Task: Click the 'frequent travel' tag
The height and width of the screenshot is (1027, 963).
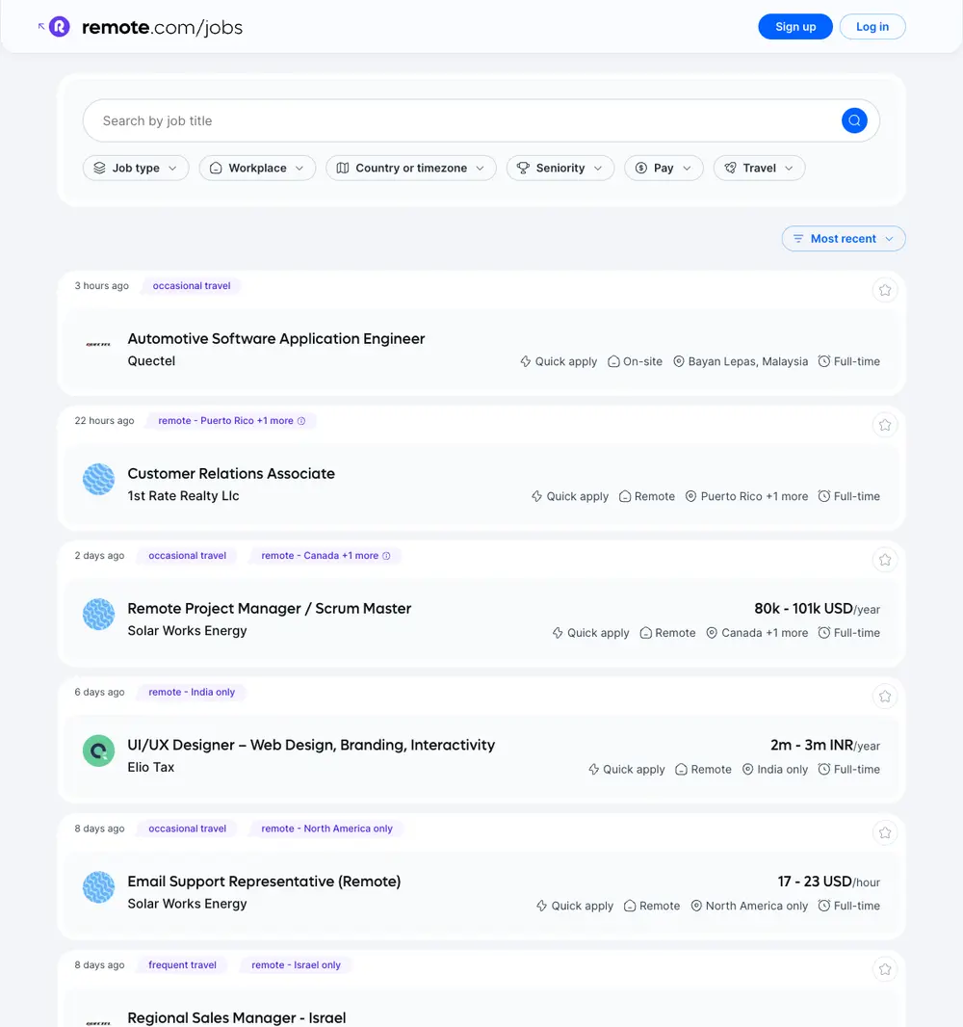Action: (182, 964)
